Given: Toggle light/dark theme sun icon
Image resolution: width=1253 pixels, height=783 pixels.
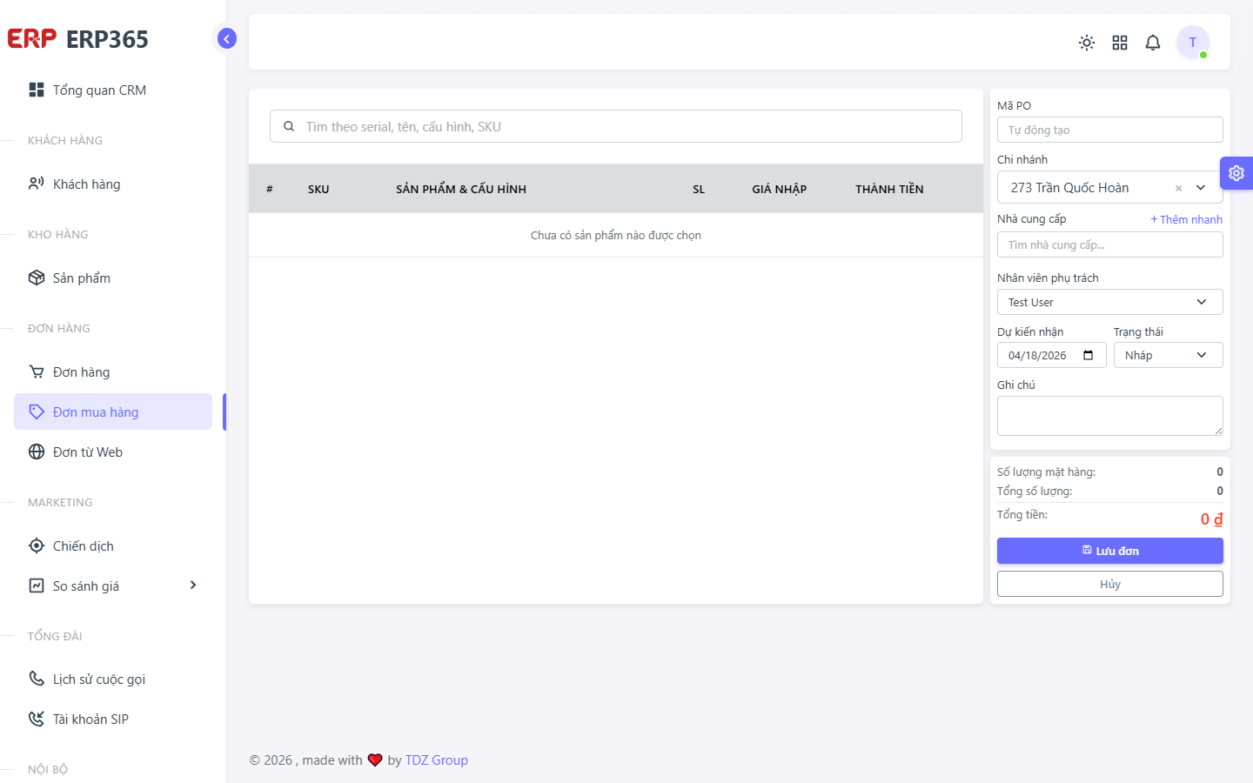Looking at the screenshot, I should (1087, 43).
